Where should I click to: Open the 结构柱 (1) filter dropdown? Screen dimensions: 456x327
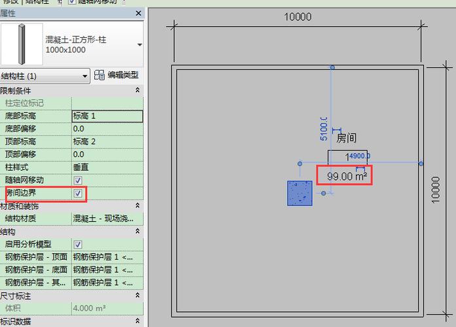click(x=84, y=77)
